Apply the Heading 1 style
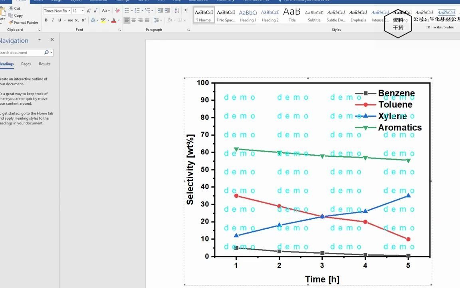Screen dimensions: 460x288 (x=248, y=15)
